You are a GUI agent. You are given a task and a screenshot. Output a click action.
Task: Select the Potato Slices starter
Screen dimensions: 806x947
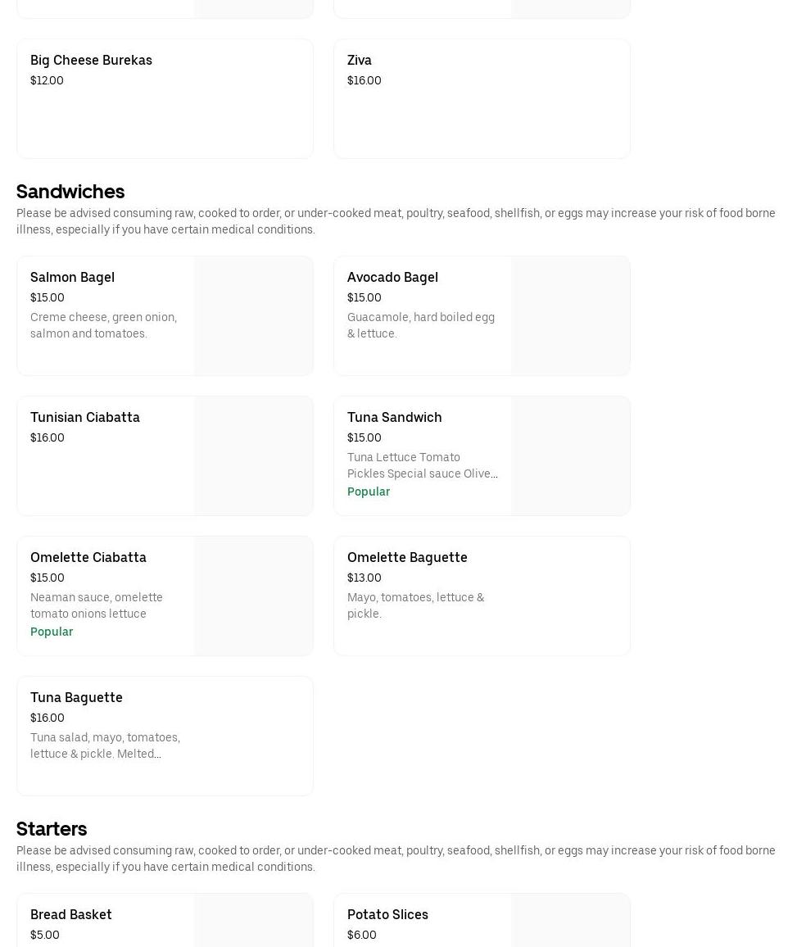coord(387,915)
